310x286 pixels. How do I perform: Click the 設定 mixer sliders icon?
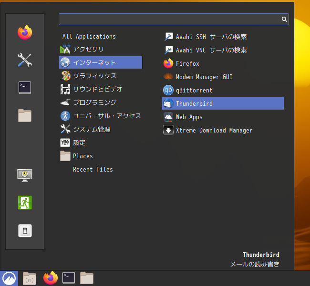[x=65, y=143]
